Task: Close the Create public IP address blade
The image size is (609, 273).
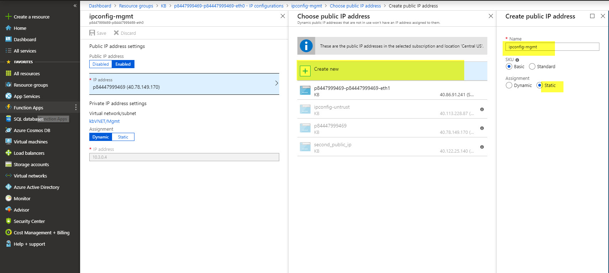Action: point(603,16)
